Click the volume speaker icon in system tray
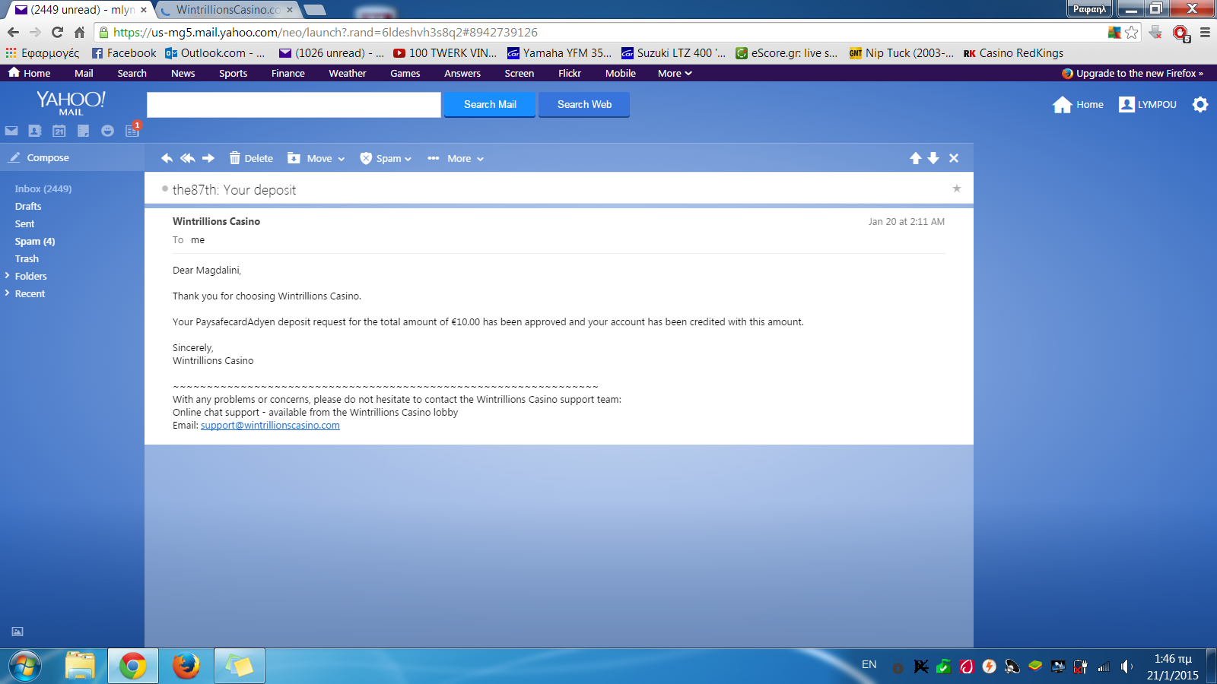The image size is (1217, 684). click(1126, 667)
